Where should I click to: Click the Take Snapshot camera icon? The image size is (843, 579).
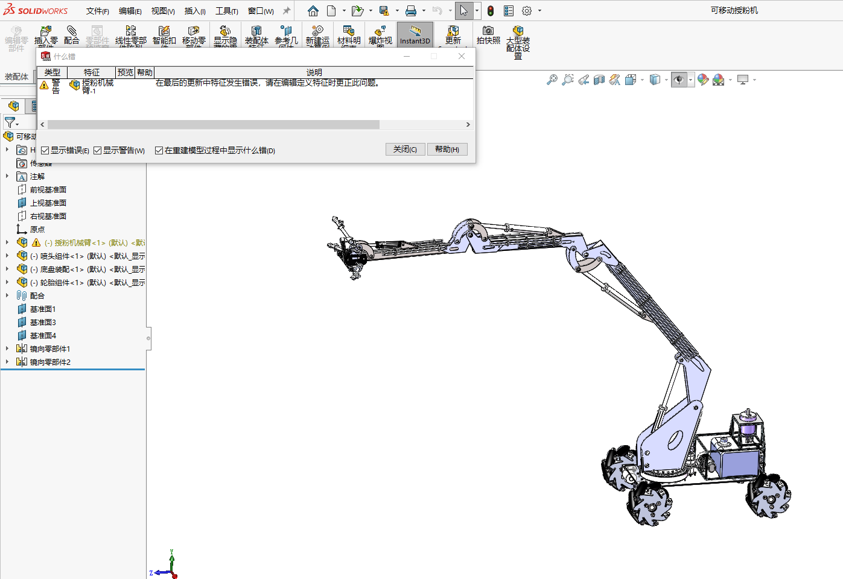[x=488, y=34]
